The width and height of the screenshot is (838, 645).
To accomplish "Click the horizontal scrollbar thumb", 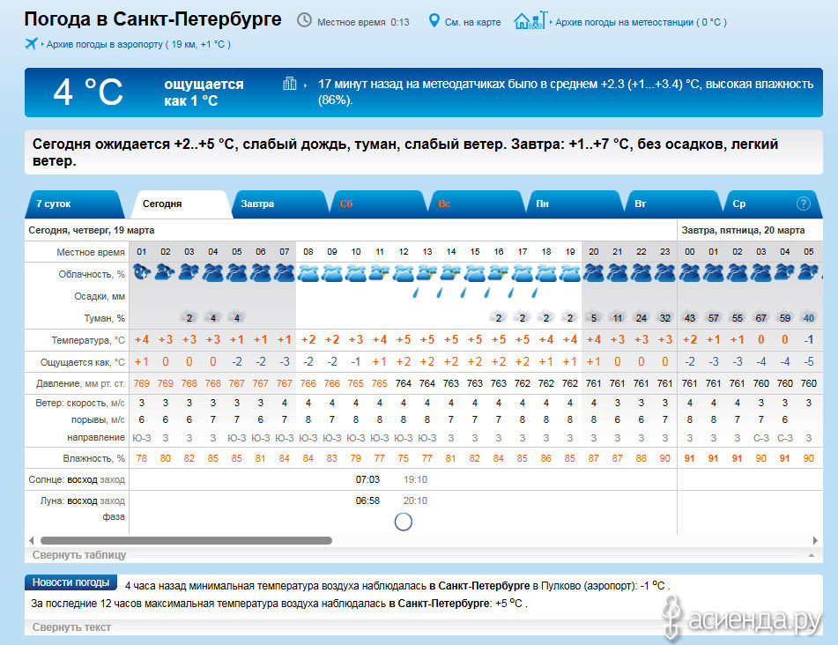I will pyautogui.click(x=186, y=540).
